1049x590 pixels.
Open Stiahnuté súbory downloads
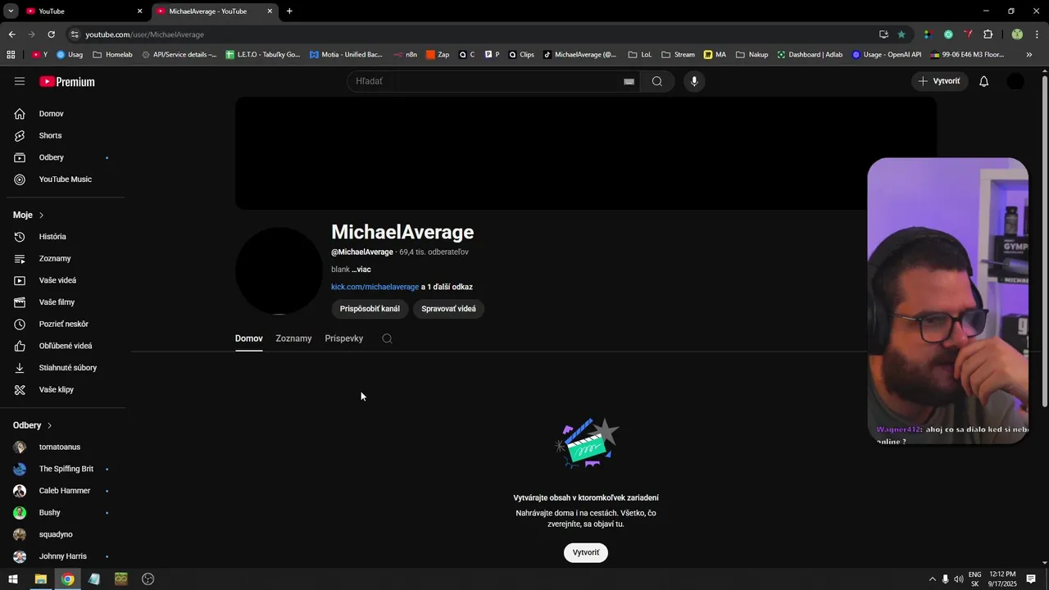pyautogui.click(x=66, y=368)
